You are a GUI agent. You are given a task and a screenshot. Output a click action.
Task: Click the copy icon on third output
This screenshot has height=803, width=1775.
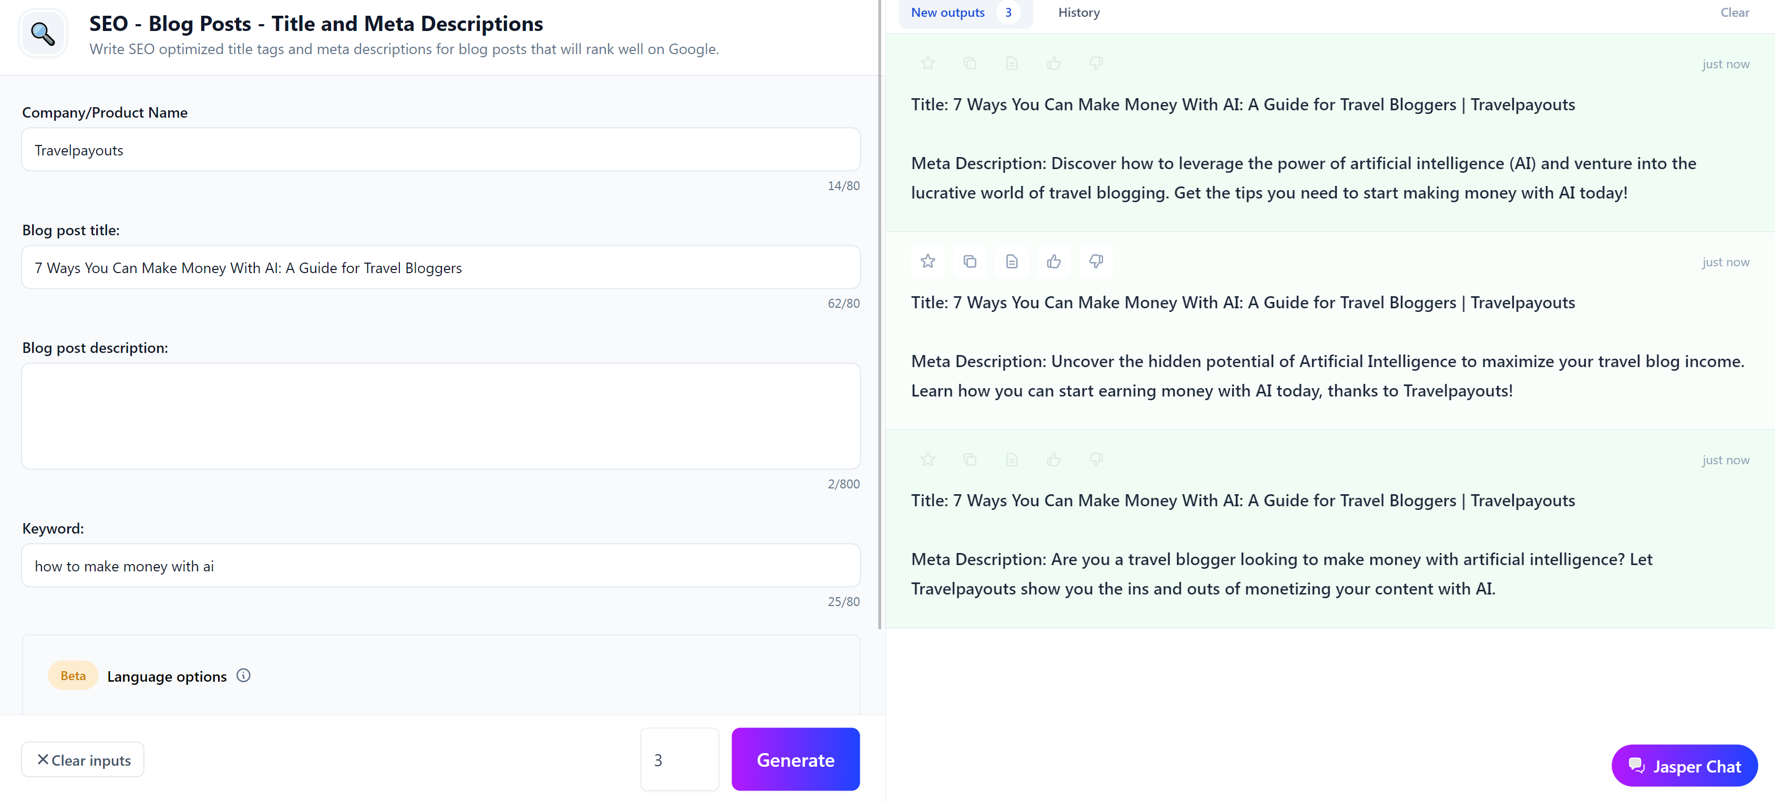pos(970,459)
